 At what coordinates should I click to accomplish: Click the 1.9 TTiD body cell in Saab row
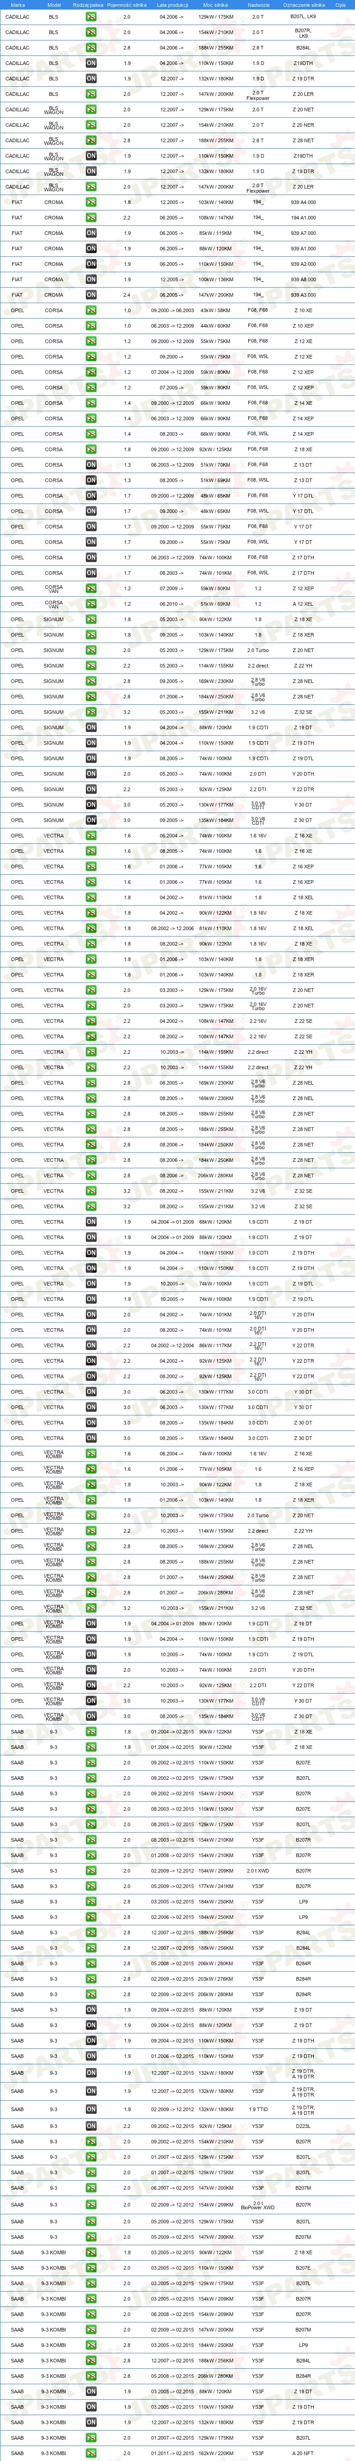[x=258, y=2108]
